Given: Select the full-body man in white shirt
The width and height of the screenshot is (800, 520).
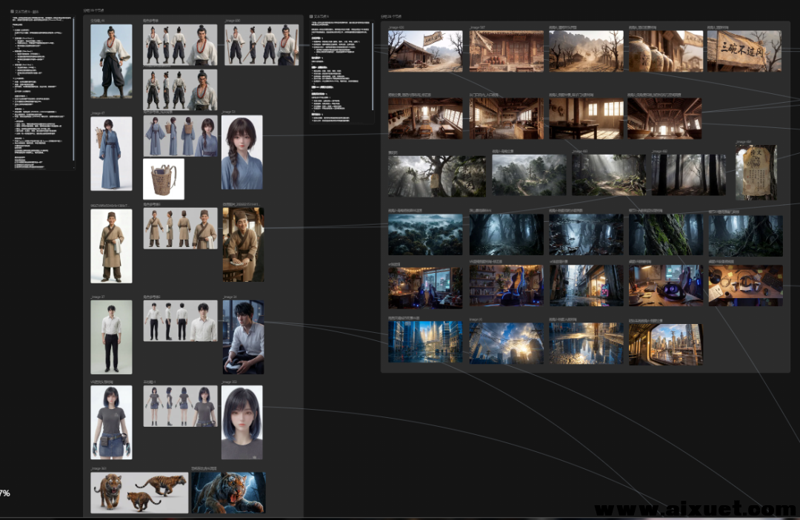Looking at the screenshot, I should [x=111, y=337].
